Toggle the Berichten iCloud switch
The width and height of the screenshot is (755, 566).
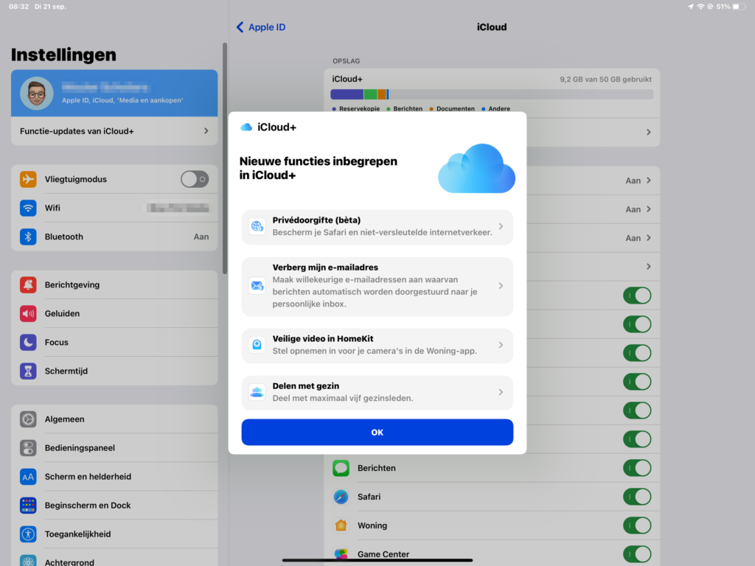637,468
